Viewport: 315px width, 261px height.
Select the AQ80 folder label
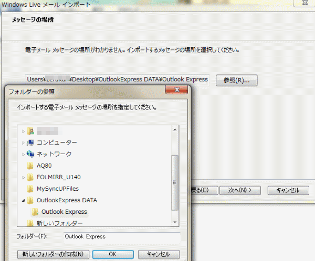click(44, 166)
